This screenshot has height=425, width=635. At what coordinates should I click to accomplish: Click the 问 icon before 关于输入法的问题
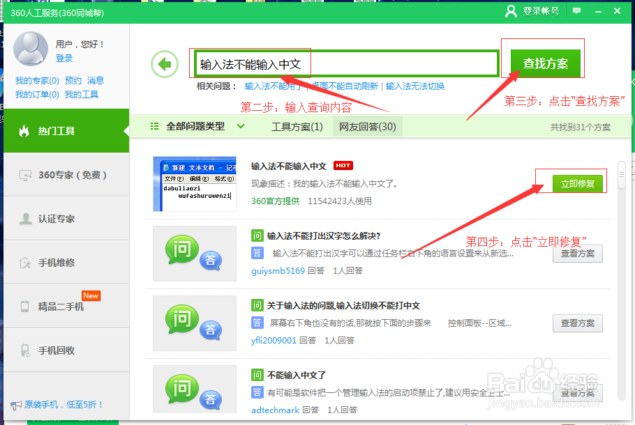tap(257, 305)
